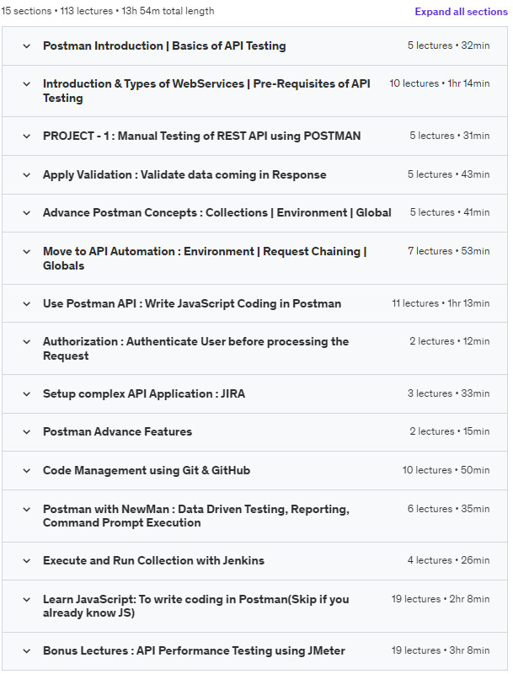Screen dimensions: 513x674
Task: Expand chevron beside Postman with NewMan
Action: pyautogui.click(x=27, y=510)
